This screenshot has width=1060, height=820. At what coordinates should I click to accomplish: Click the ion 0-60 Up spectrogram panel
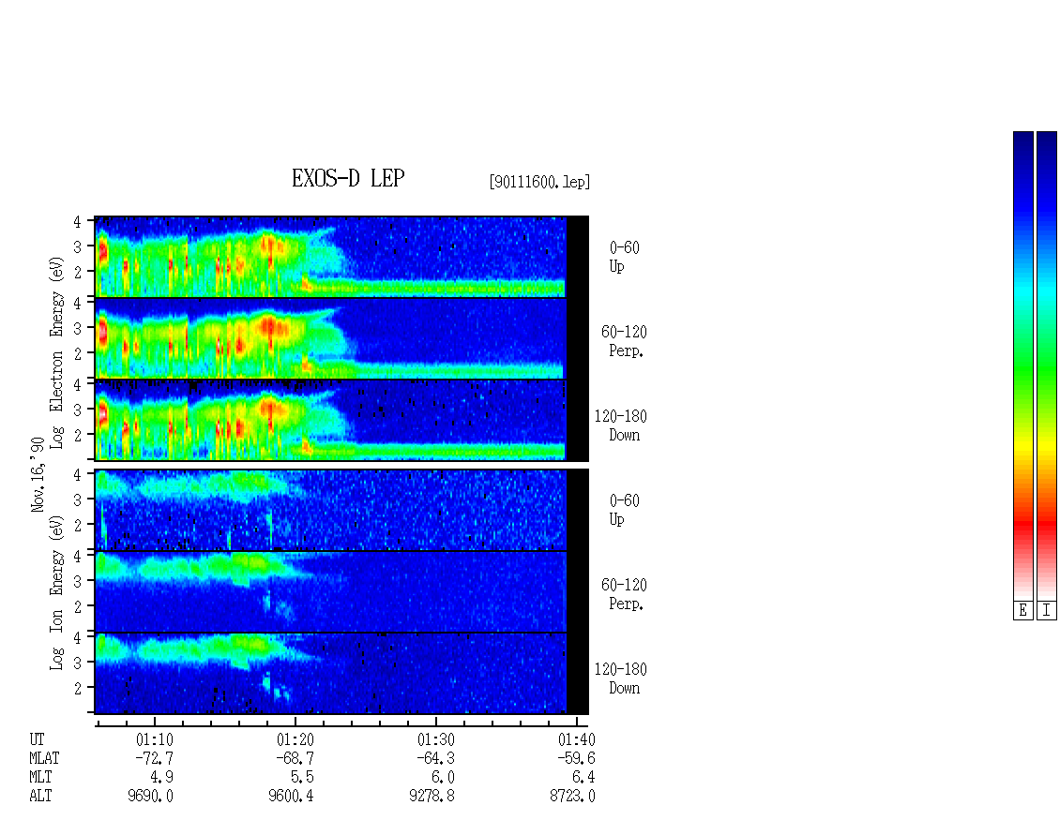coord(341,510)
